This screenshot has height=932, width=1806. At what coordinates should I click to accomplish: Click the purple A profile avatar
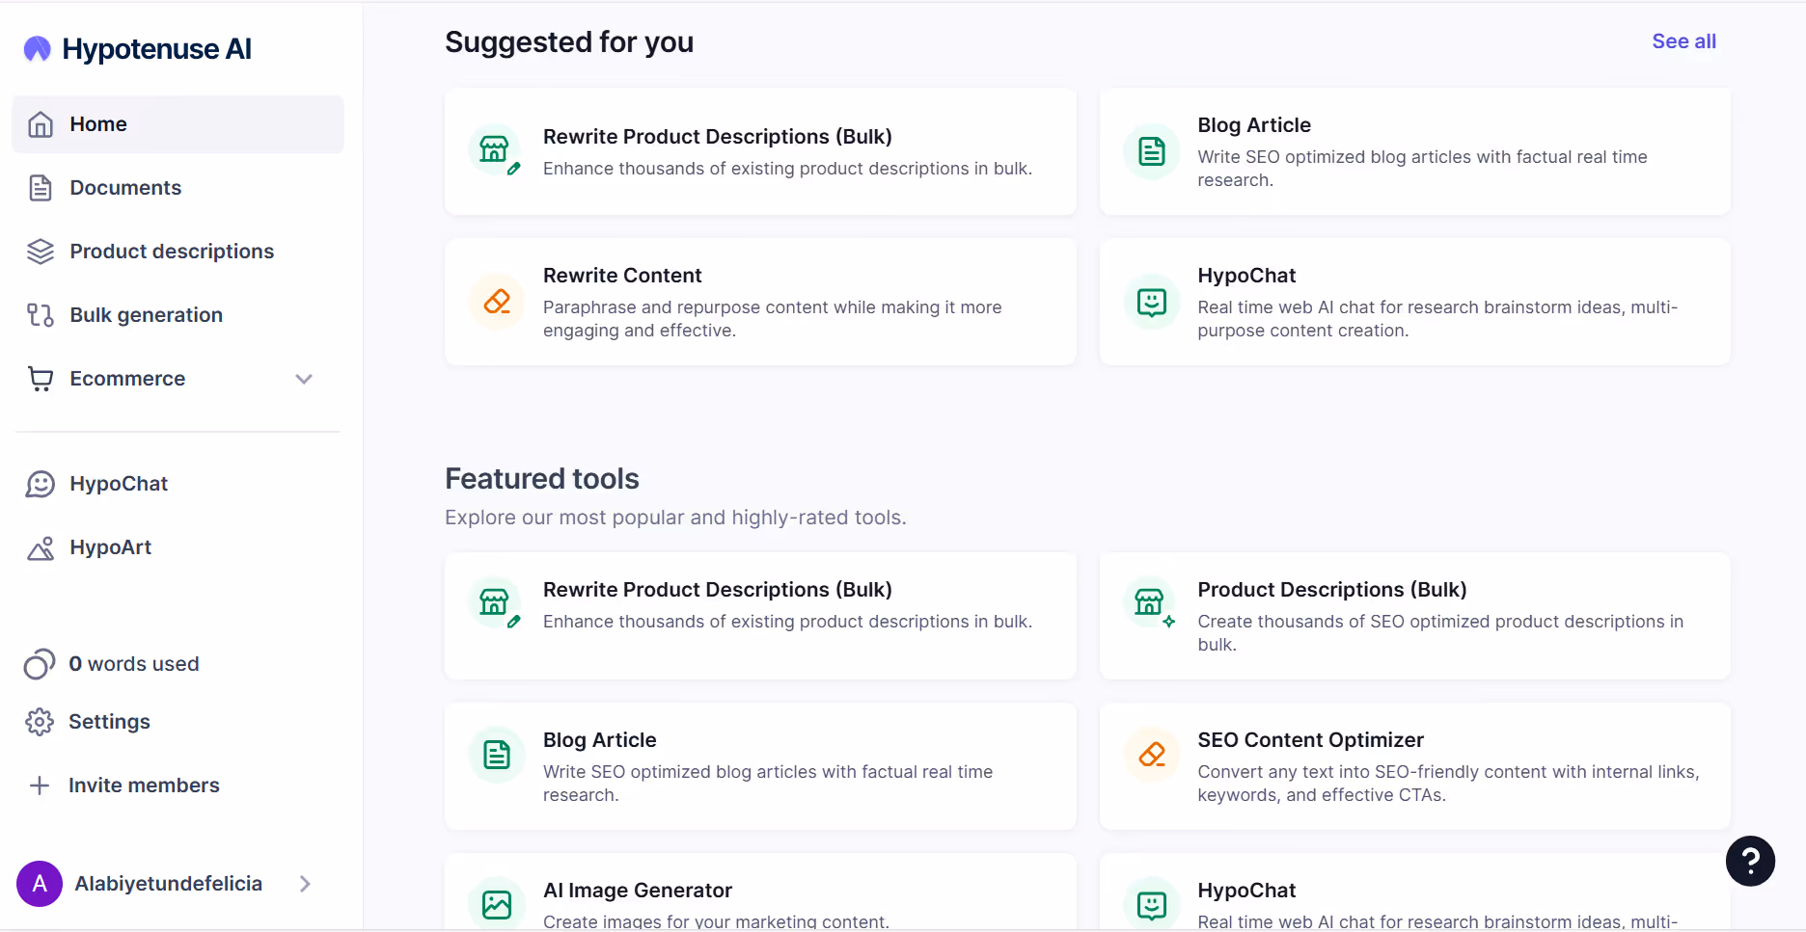click(x=40, y=884)
